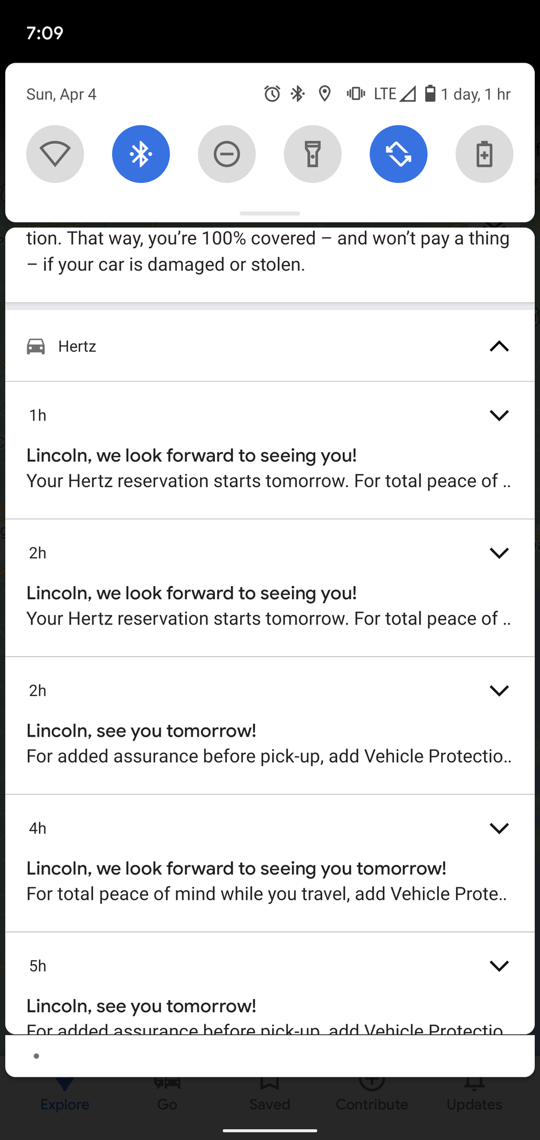This screenshot has width=540, height=1140.
Task: Expand the 5h Hertz notification
Action: [499, 966]
